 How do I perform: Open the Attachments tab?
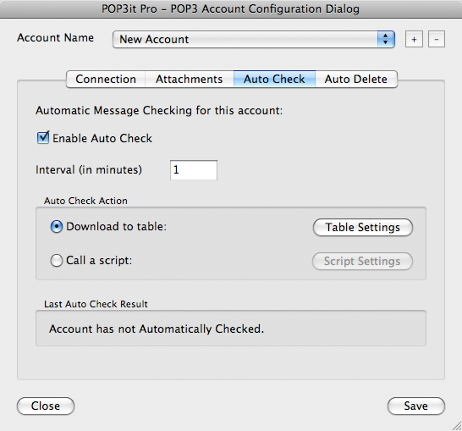[190, 79]
